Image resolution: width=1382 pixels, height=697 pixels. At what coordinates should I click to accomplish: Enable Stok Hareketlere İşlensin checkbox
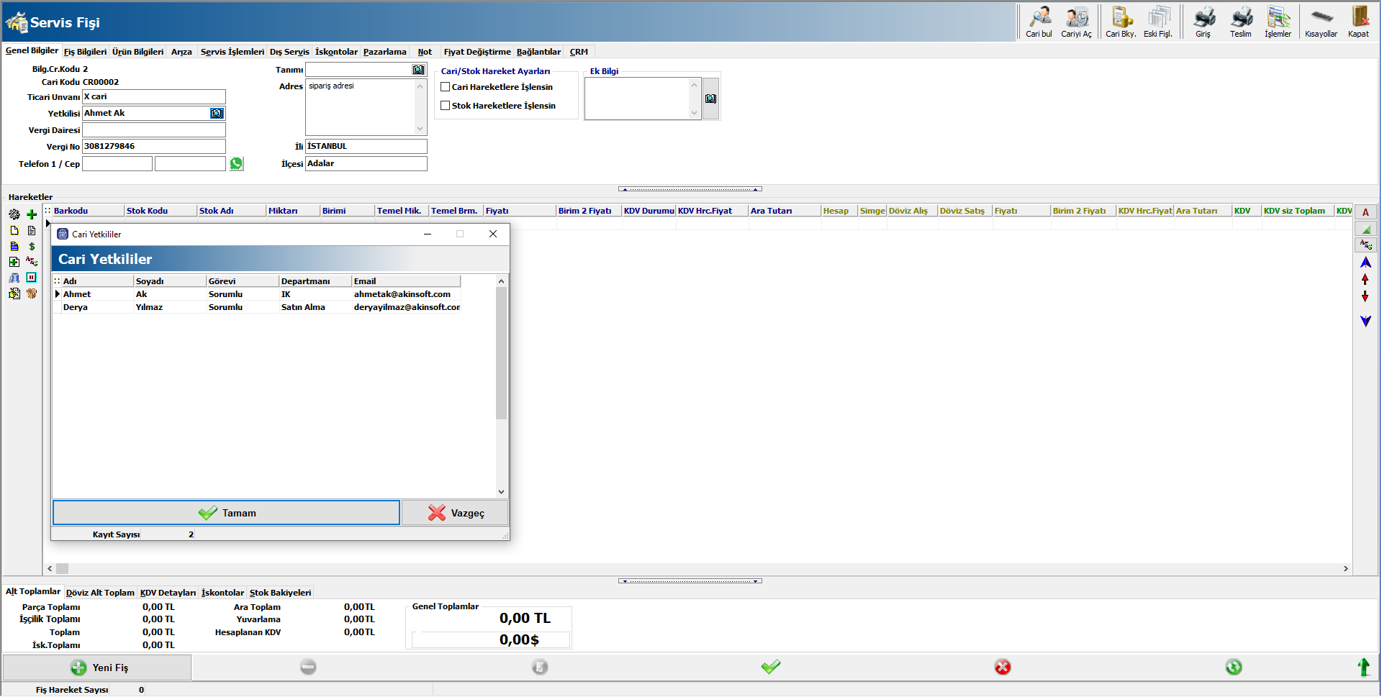pyautogui.click(x=446, y=106)
